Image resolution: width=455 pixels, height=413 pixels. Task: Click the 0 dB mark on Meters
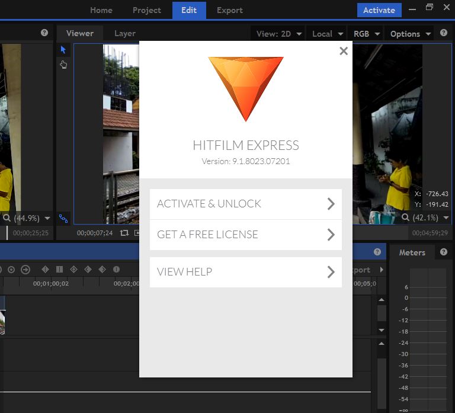406,298
